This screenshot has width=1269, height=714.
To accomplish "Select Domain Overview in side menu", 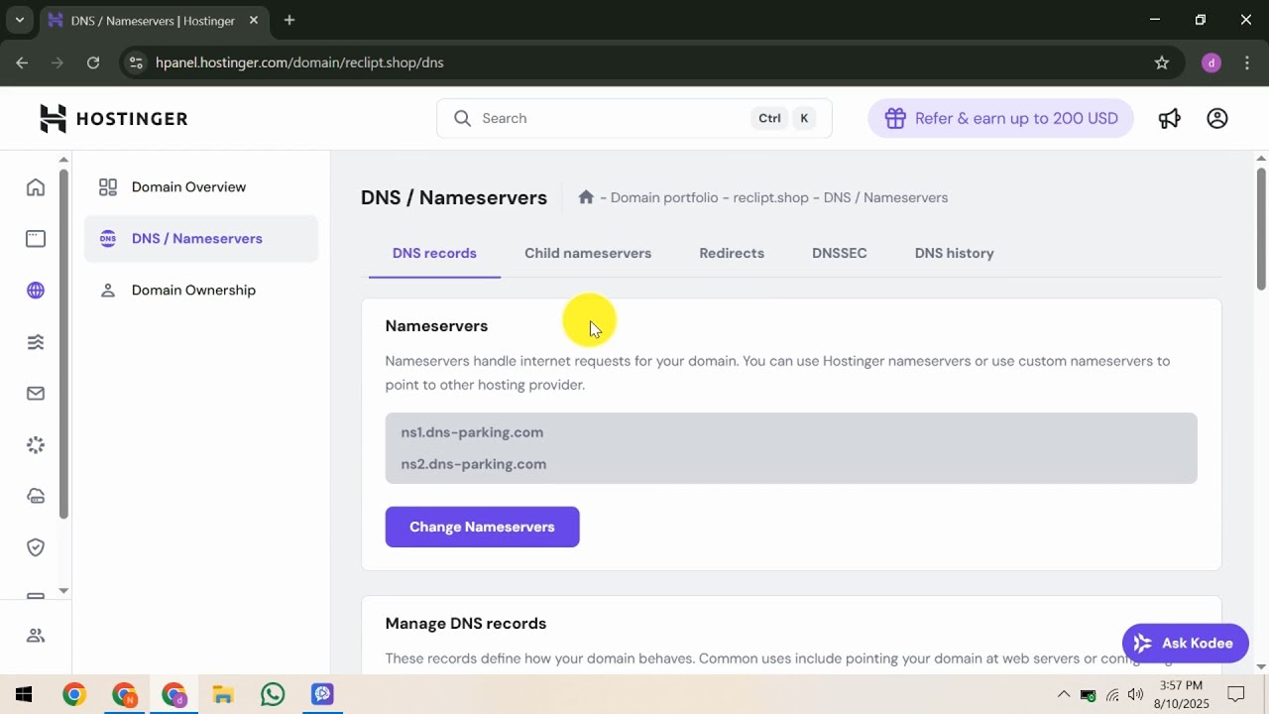I will click(x=201, y=187).
